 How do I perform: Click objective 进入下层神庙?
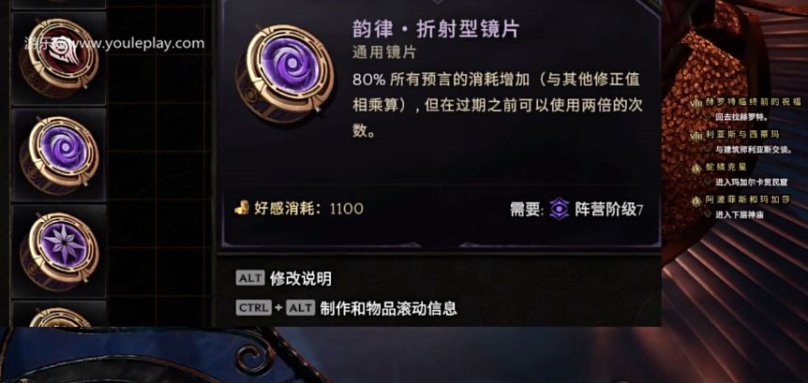click(x=739, y=215)
